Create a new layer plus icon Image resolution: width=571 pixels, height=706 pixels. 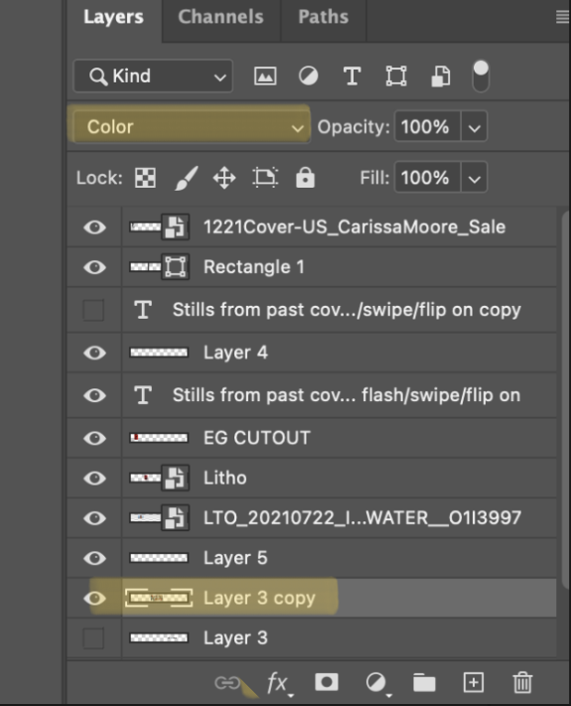click(474, 682)
